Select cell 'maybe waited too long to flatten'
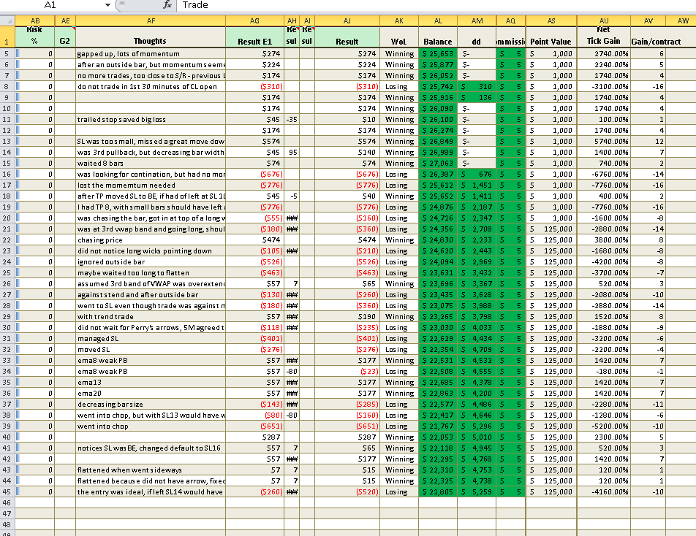The width and height of the screenshot is (696, 536). pyautogui.click(x=151, y=272)
